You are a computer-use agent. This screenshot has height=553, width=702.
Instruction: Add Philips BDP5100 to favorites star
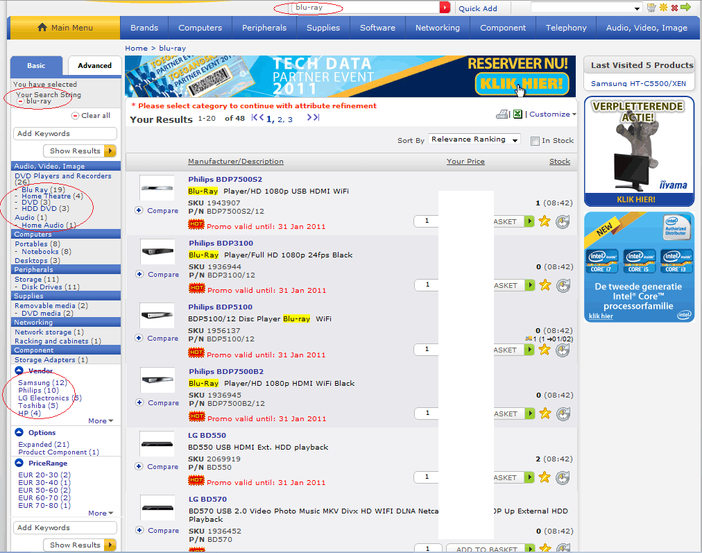tap(545, 350)
